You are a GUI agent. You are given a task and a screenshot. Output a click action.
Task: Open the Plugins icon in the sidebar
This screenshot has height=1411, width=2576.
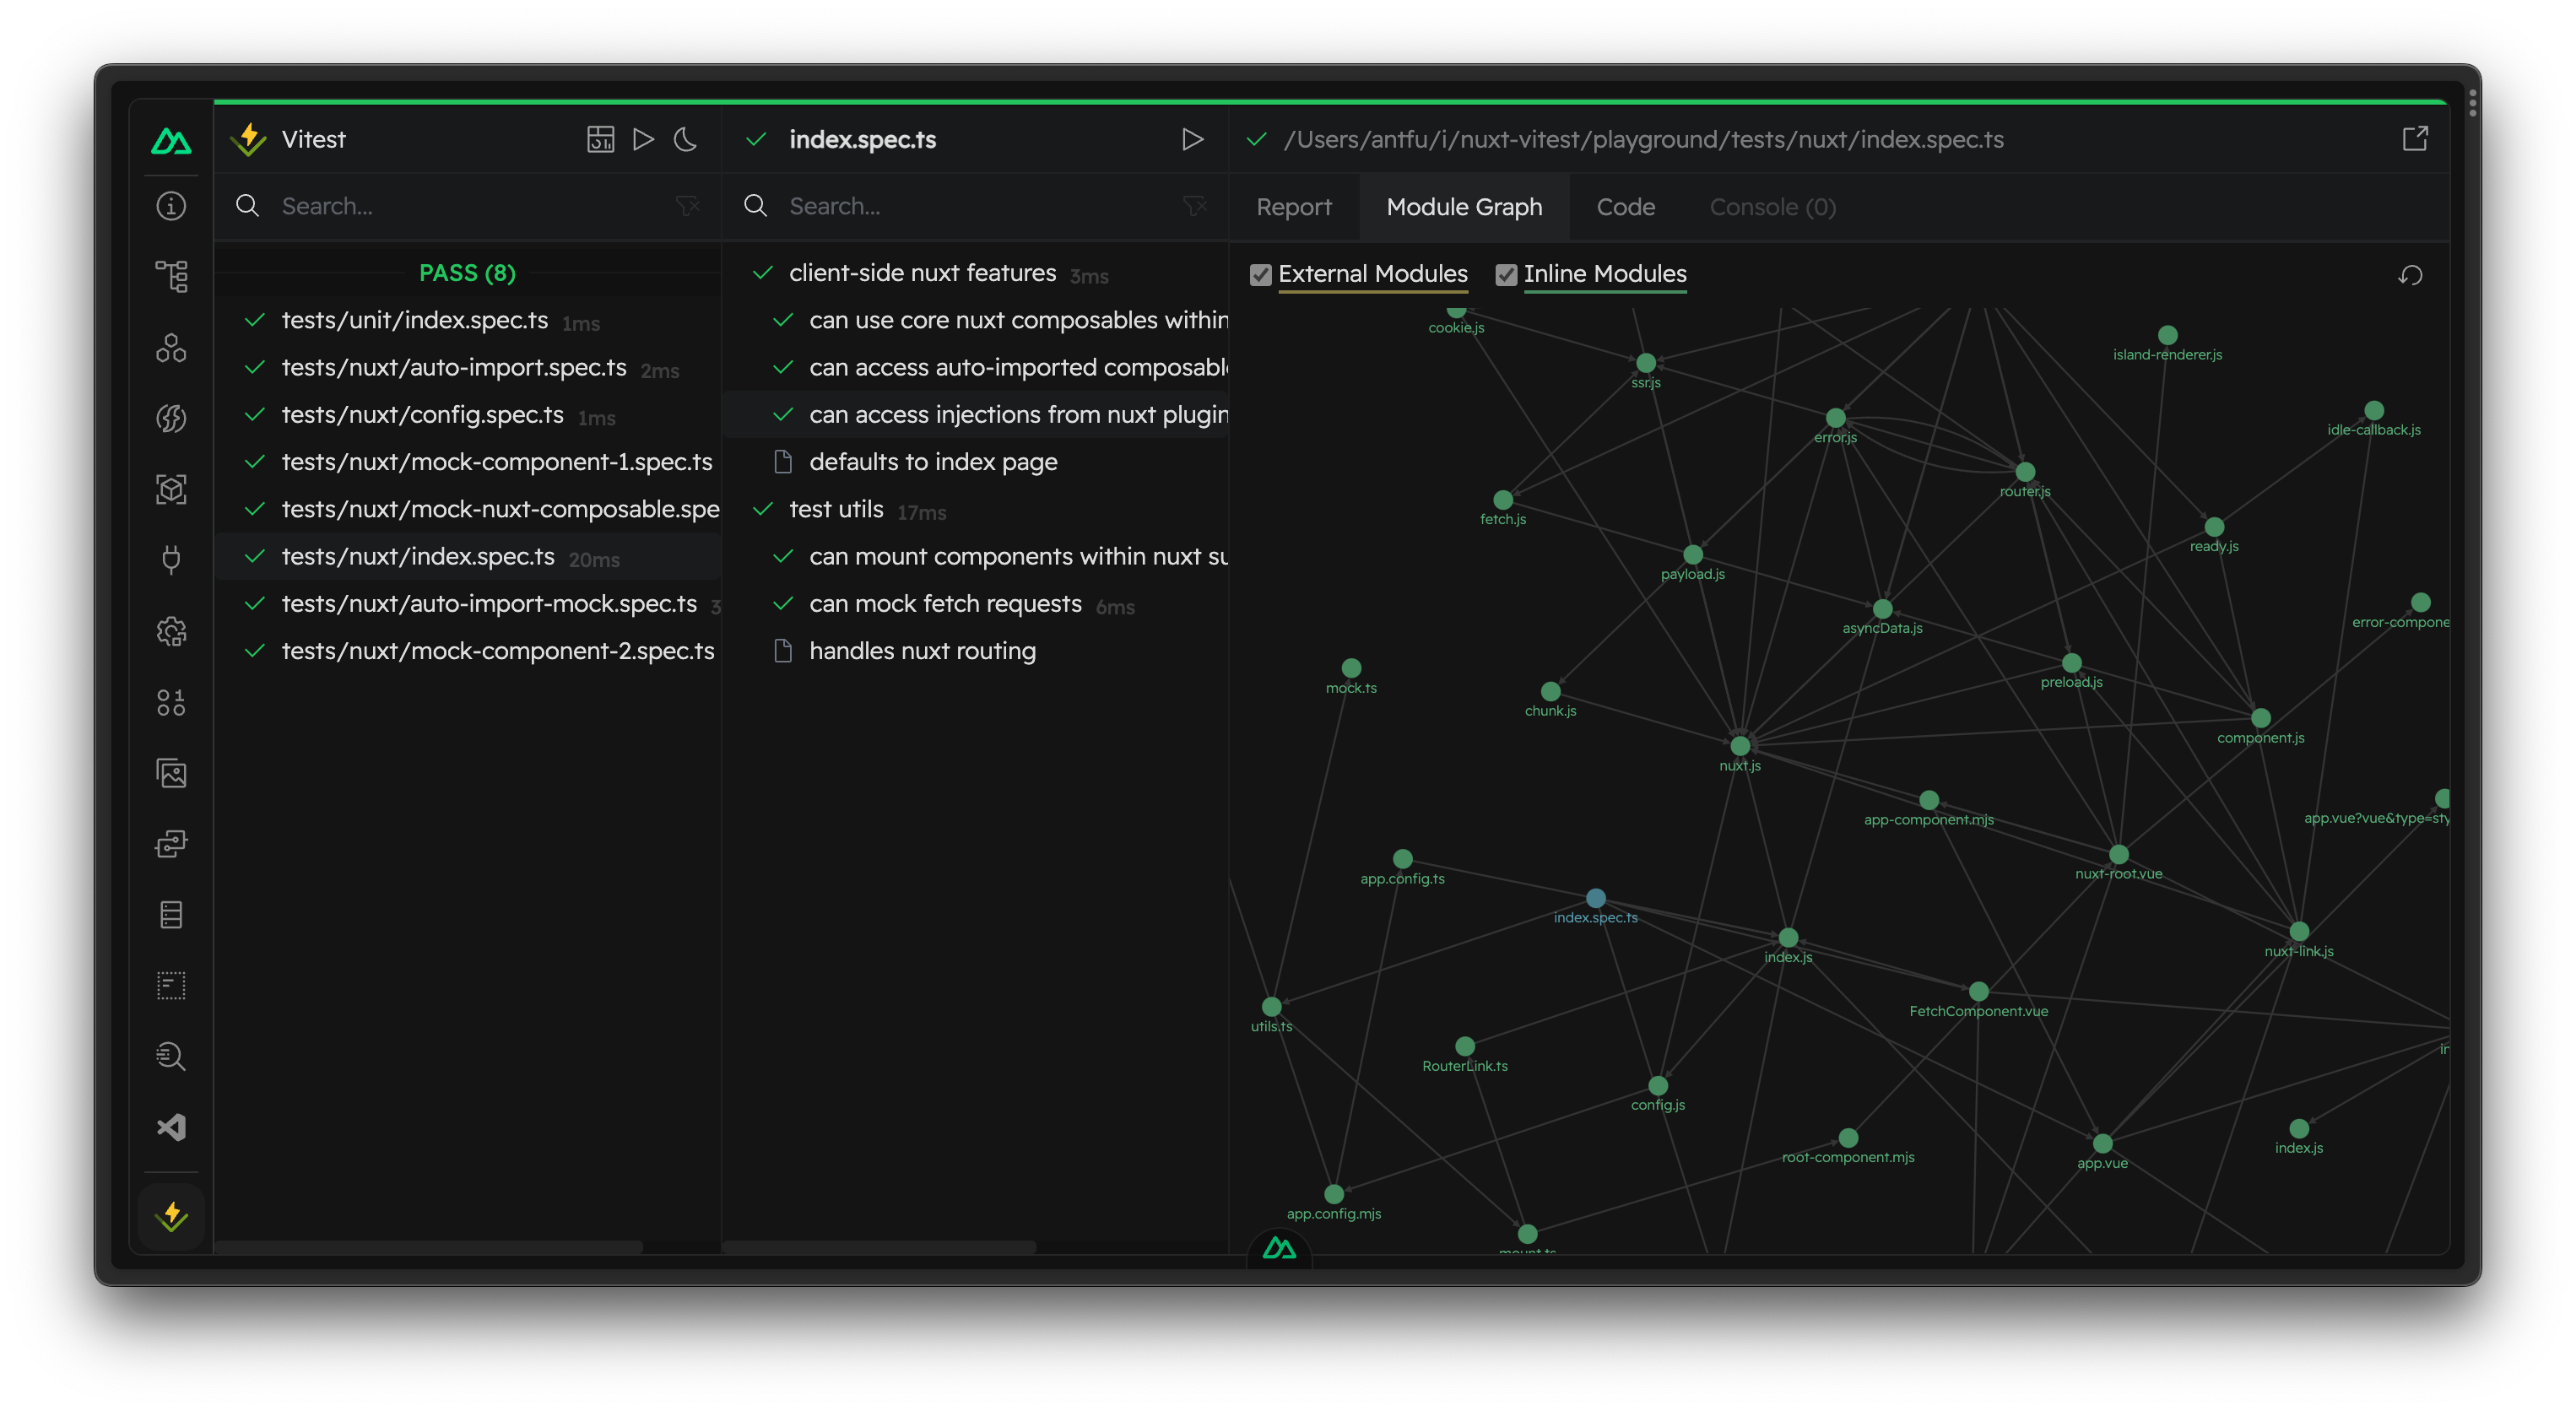[171, 559]
